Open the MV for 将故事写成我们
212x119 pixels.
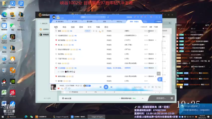73,36
